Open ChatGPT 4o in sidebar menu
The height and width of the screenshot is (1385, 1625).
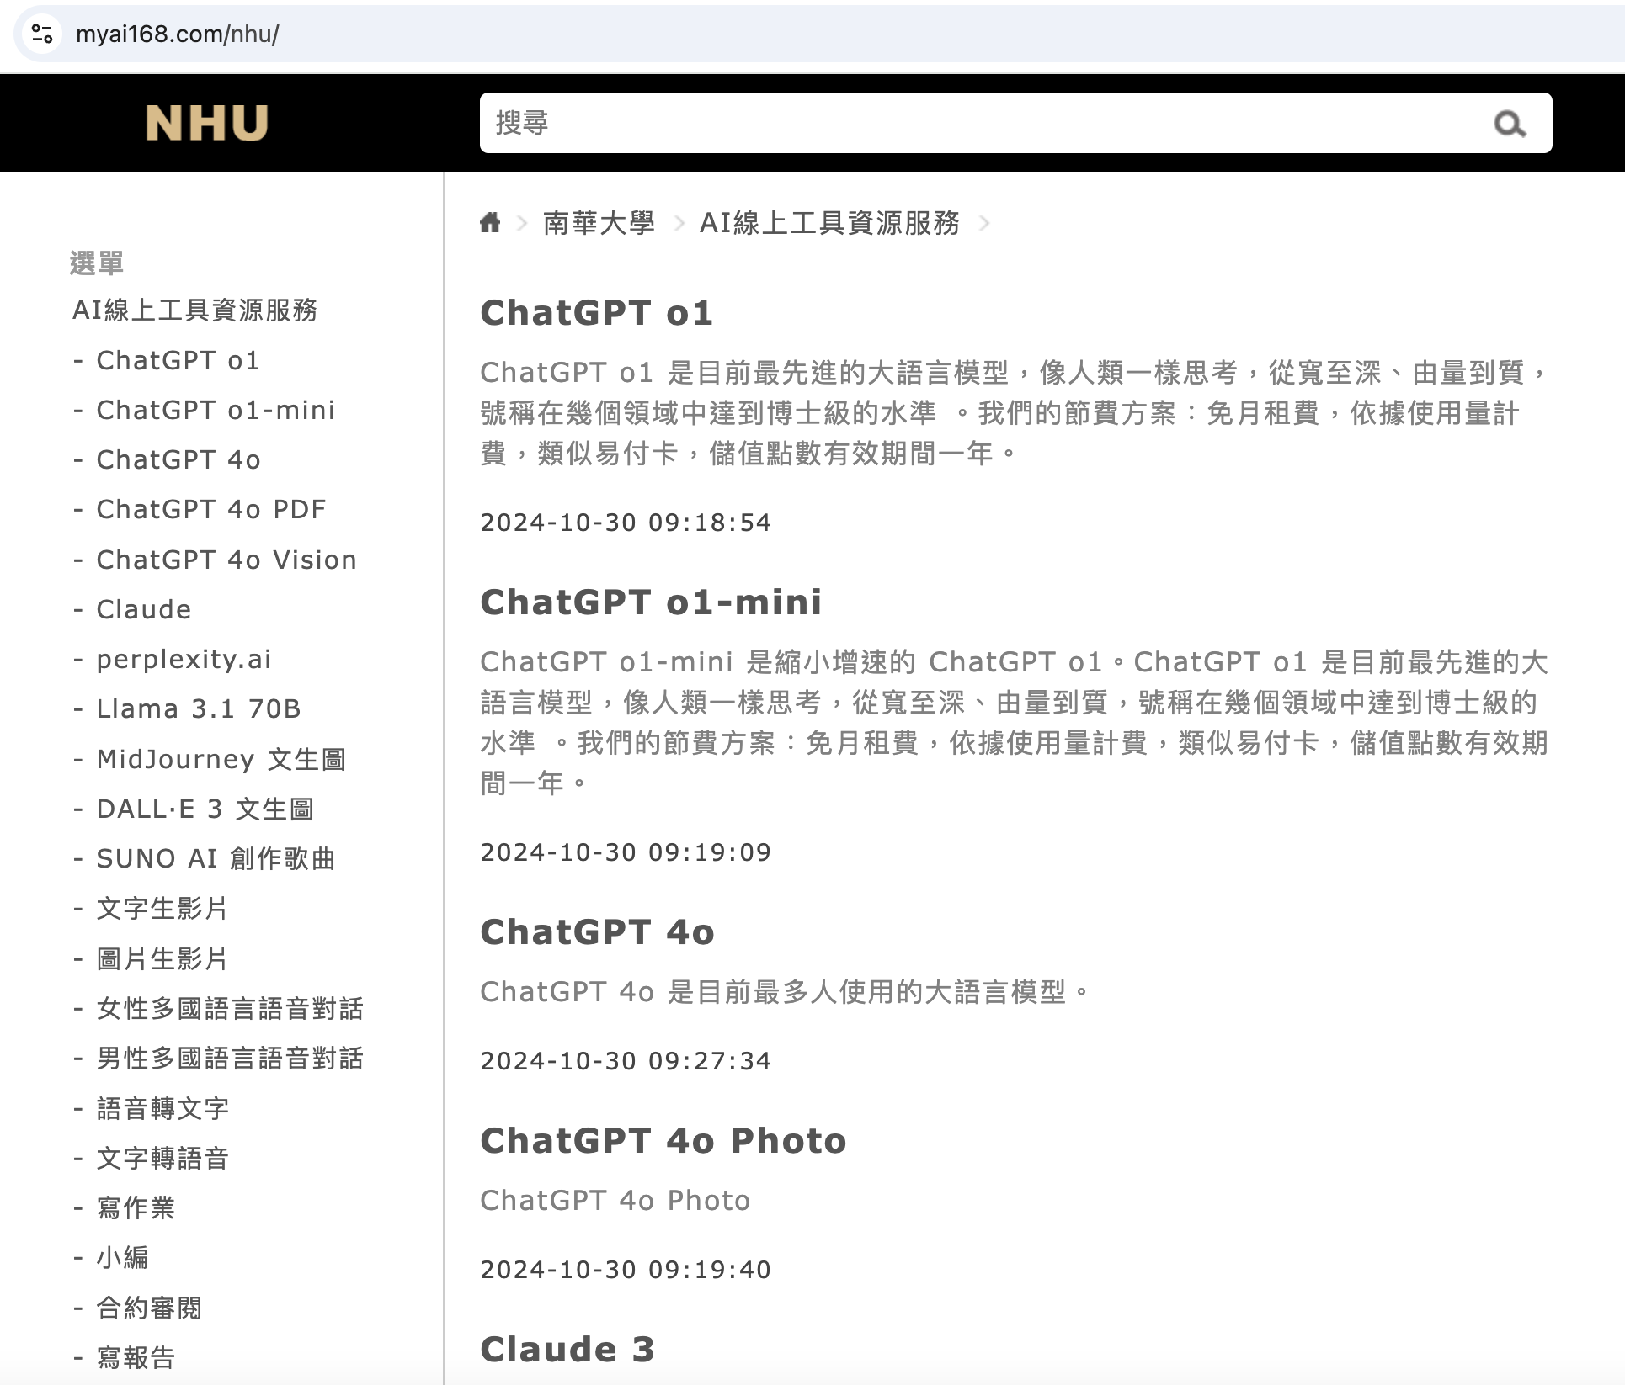pyautogui.click(x=178, y=459)
